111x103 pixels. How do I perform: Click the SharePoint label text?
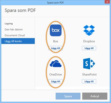coord(89,74)
